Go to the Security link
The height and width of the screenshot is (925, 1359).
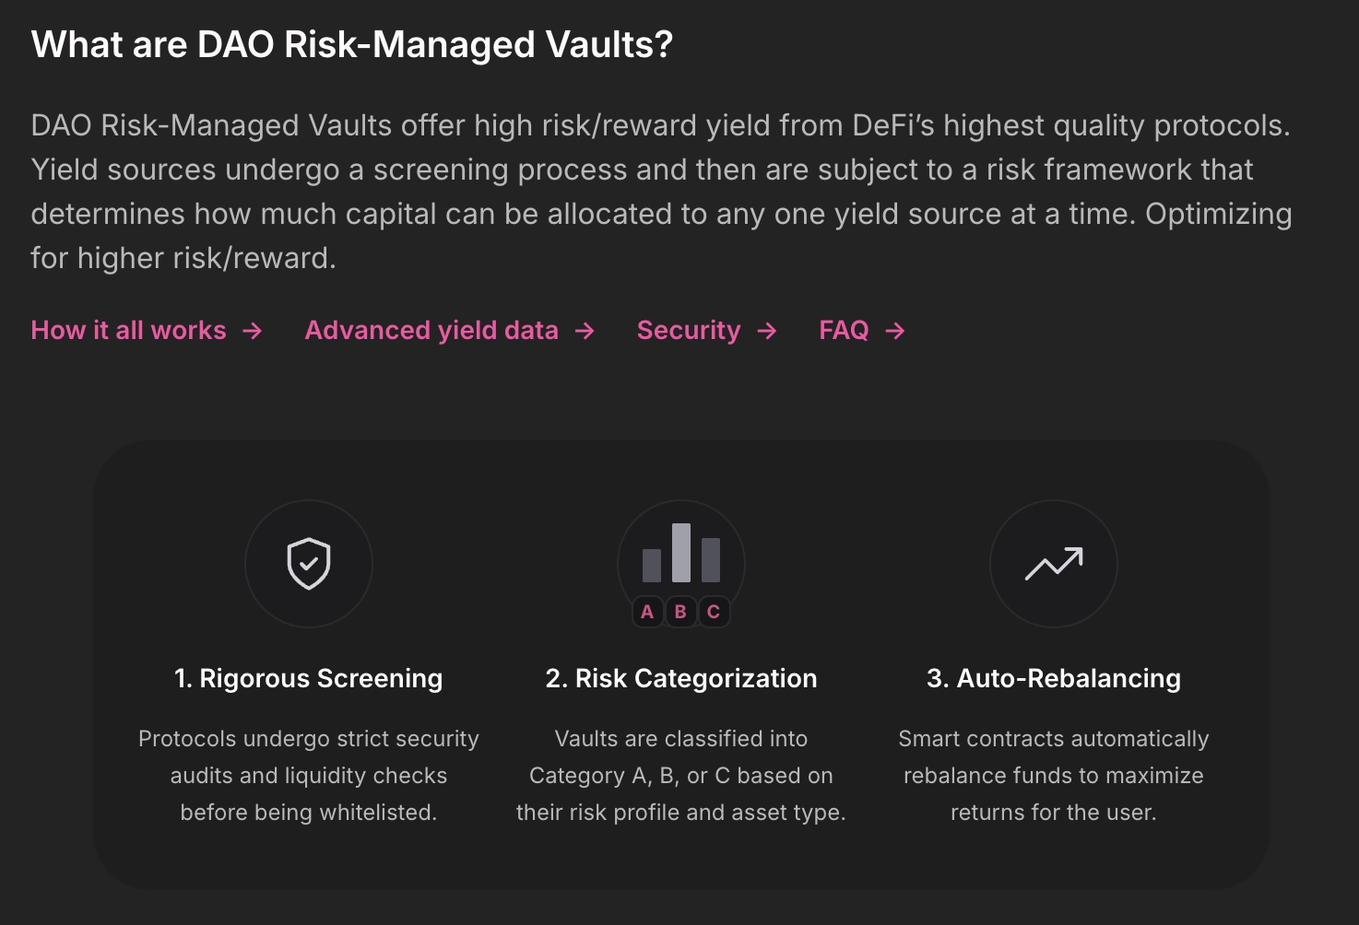689,331
